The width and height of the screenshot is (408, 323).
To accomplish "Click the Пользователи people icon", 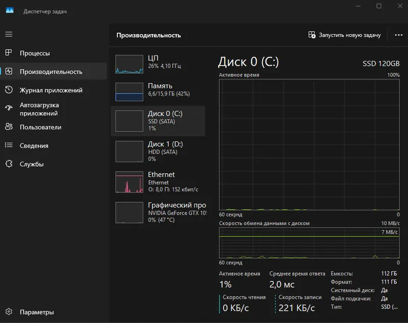I will (9, 127).
